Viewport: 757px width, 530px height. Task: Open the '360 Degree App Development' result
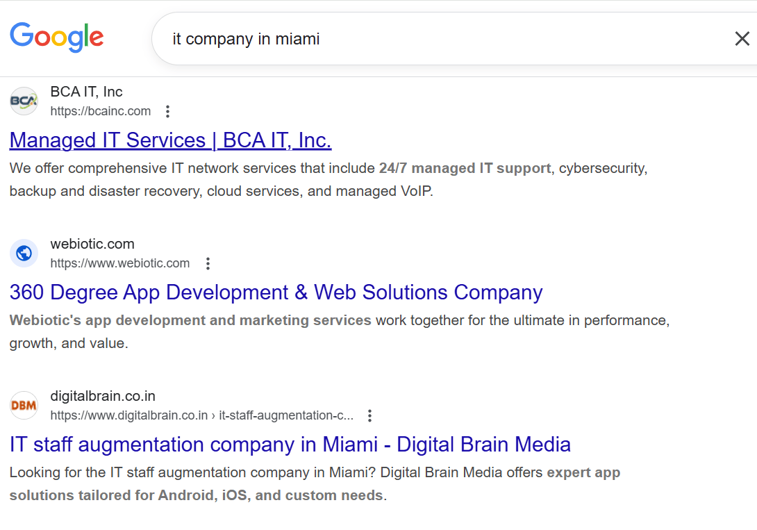[276, 292]
